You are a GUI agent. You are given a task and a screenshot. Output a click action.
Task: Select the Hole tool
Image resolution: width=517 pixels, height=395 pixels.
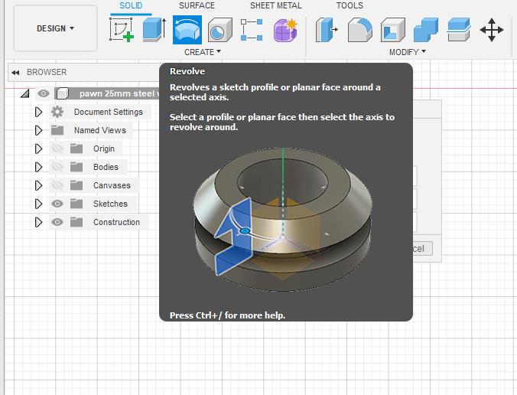(x=220, y=30)
